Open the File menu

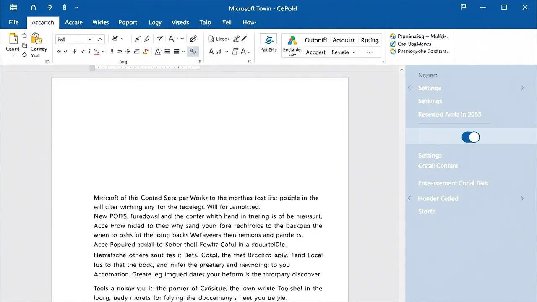13,22
